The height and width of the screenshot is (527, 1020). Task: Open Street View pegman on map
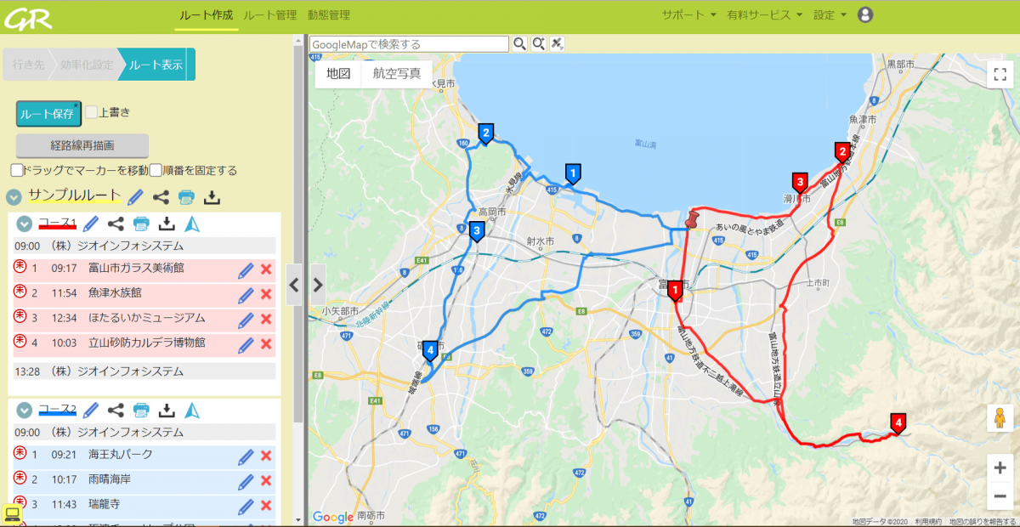1000,419
